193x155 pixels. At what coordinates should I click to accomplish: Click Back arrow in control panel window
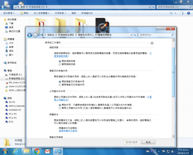tap(30, 35)
